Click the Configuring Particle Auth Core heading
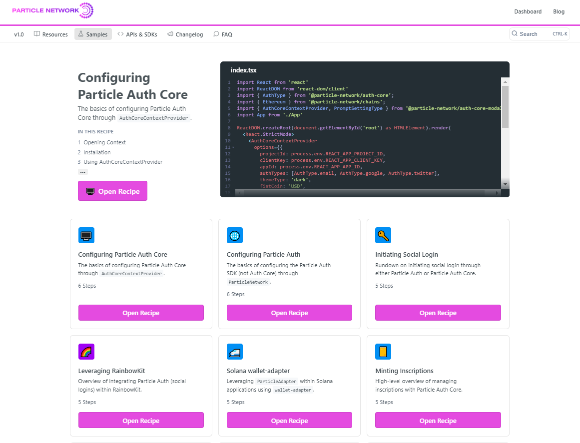This screenshot has height=443, width=580. [x=132, y=86]
